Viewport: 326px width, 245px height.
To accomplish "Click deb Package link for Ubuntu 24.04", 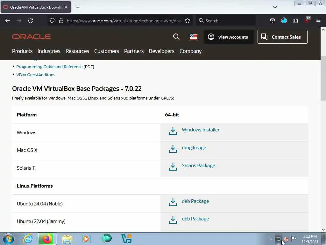I will tap(195, 201).
